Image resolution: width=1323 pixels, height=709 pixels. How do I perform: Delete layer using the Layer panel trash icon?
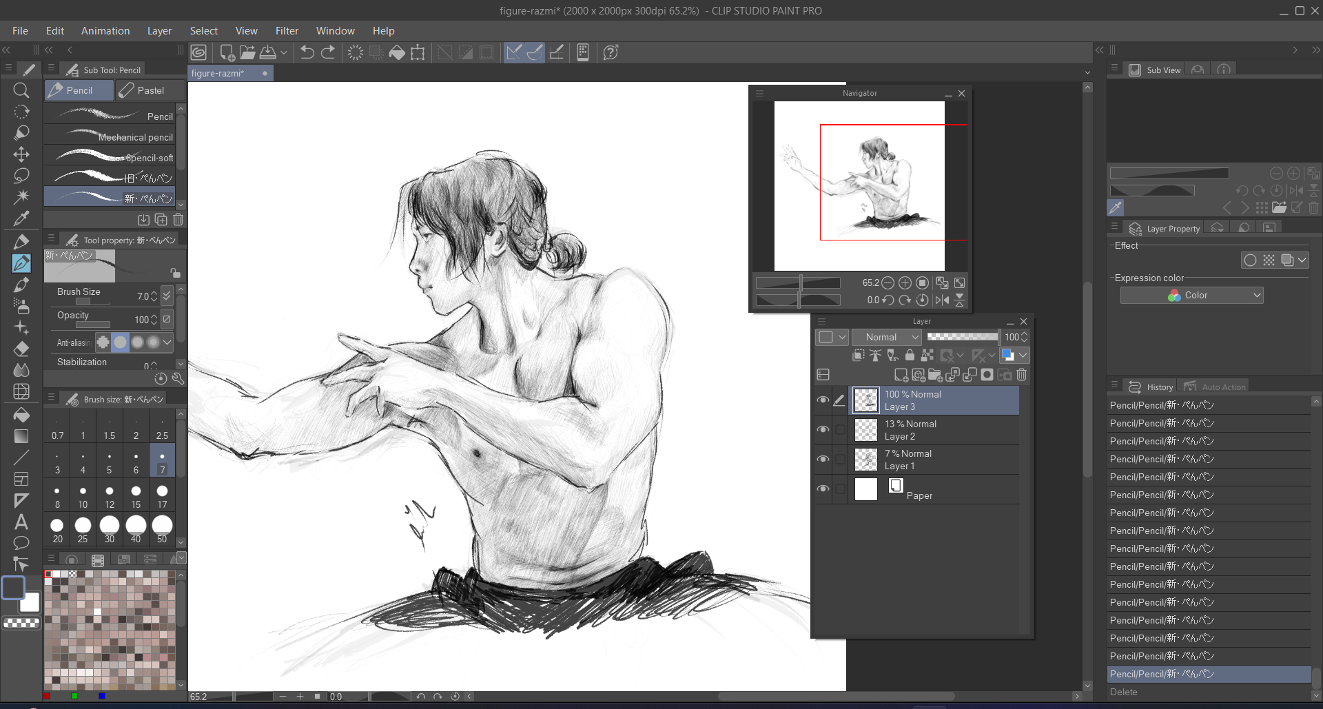point(1022,375)
